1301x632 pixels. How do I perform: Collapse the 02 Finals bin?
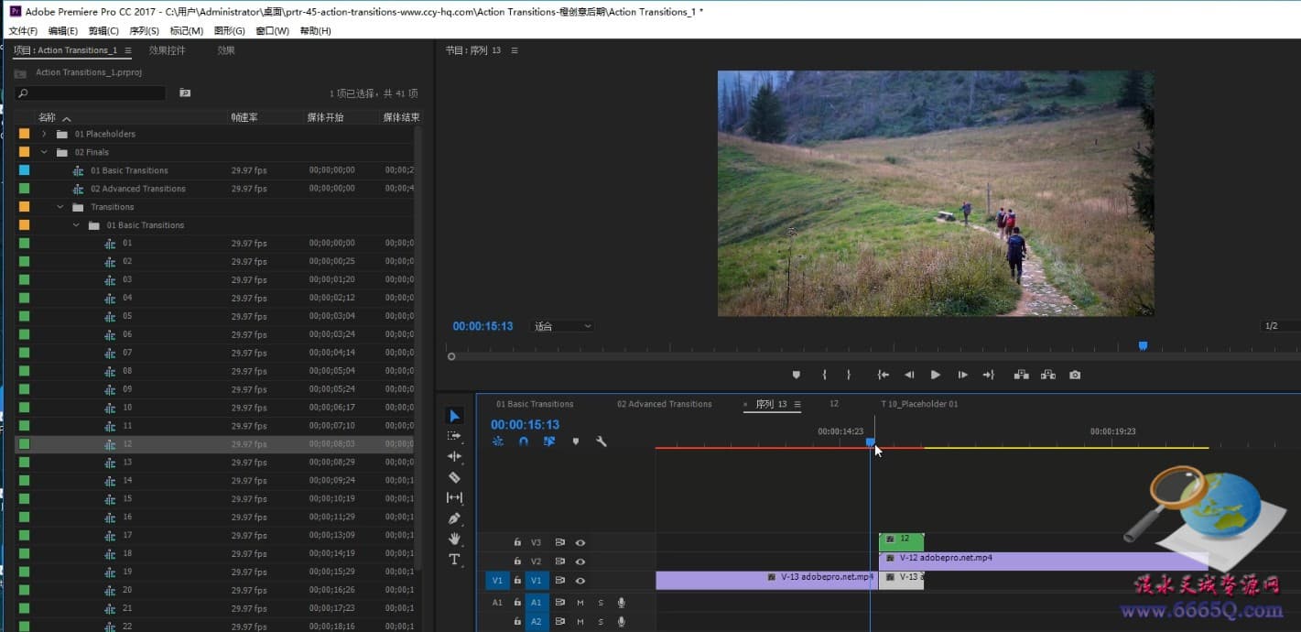(x=44, y=152)
